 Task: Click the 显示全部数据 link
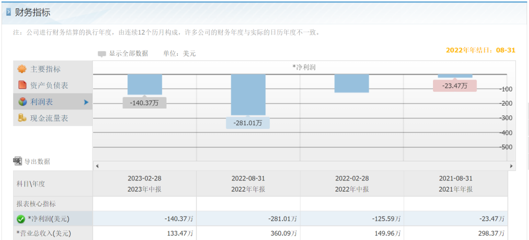[x=128, y=54]
